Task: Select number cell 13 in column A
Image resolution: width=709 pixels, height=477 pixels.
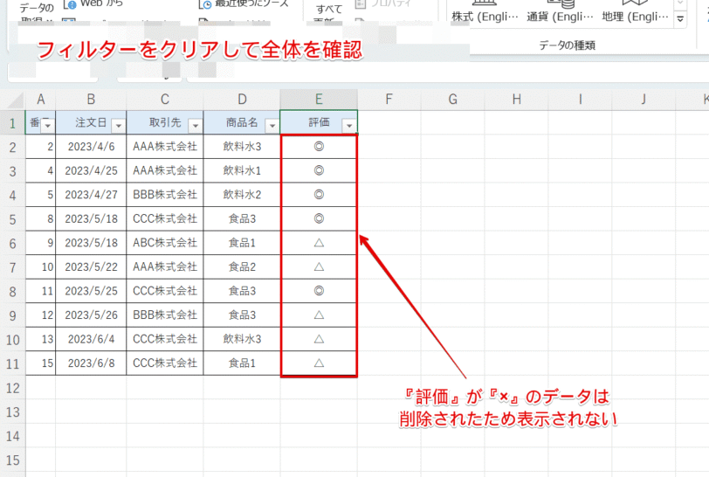Action: [x=41, y=339]
